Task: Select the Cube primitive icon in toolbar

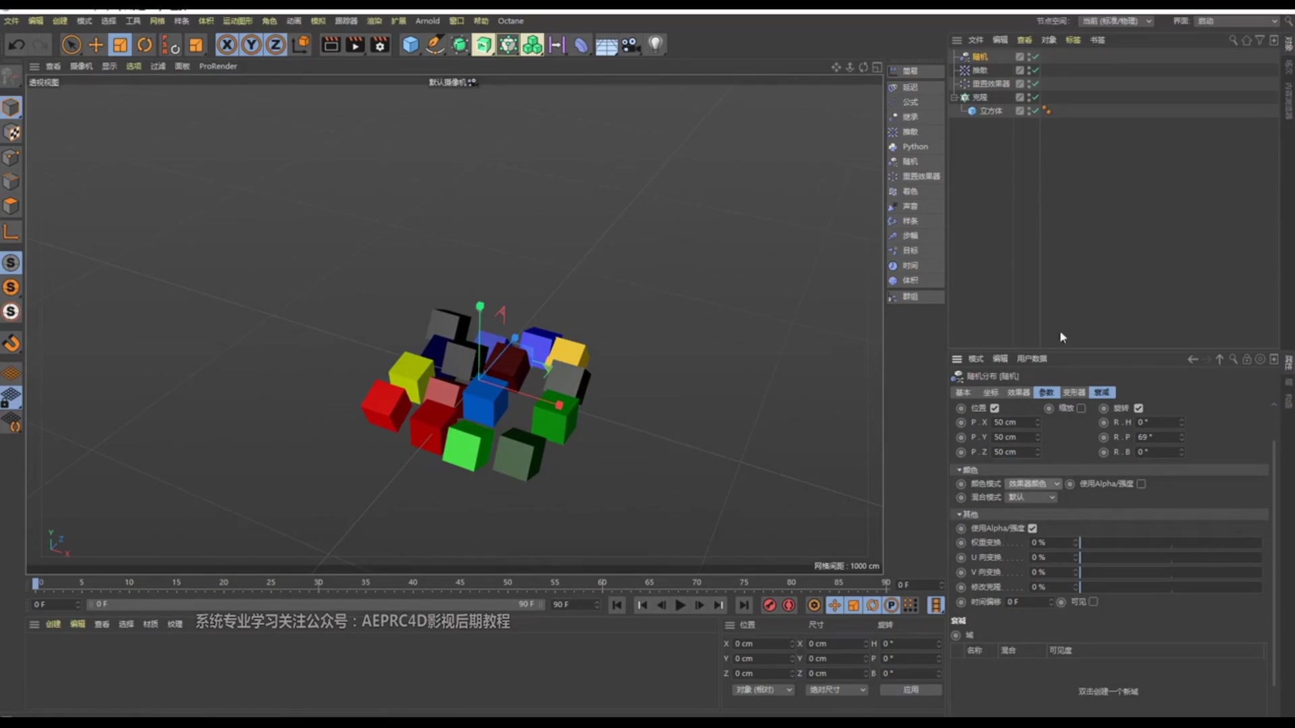Action: tap(410, 44)
